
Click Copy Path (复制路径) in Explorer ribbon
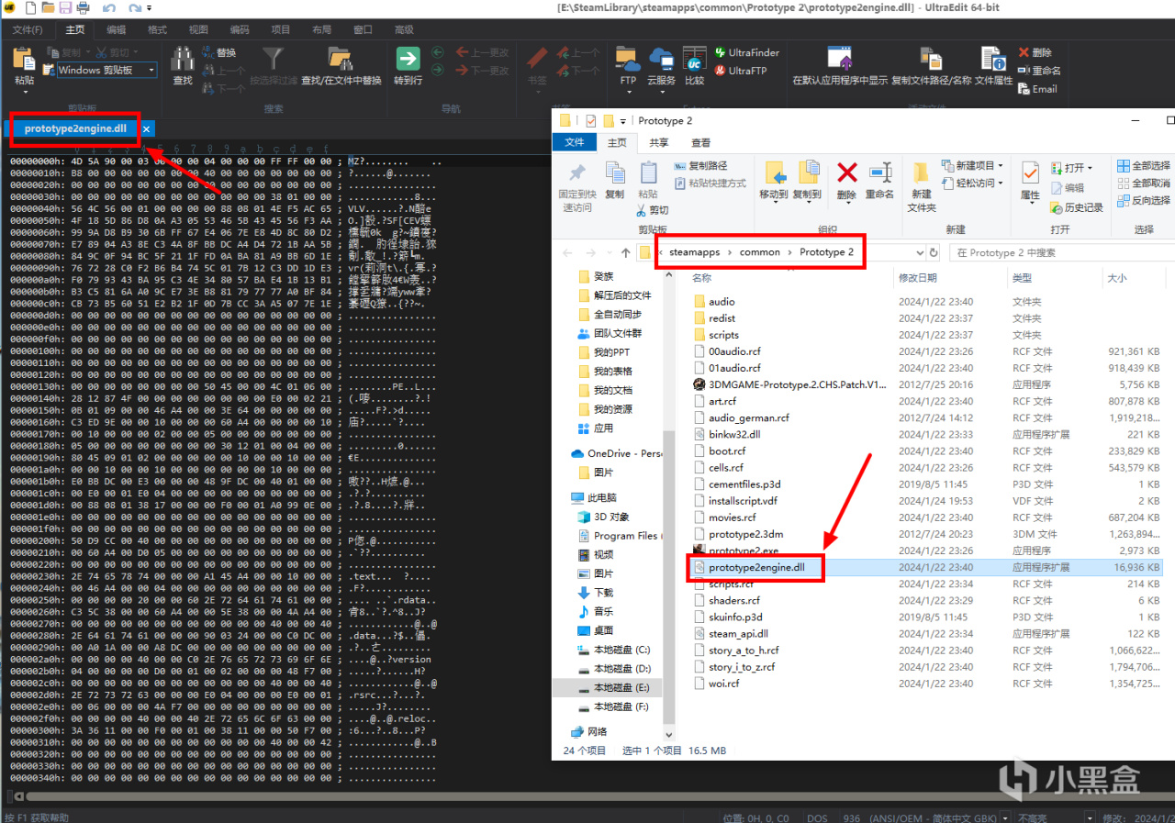701,166
